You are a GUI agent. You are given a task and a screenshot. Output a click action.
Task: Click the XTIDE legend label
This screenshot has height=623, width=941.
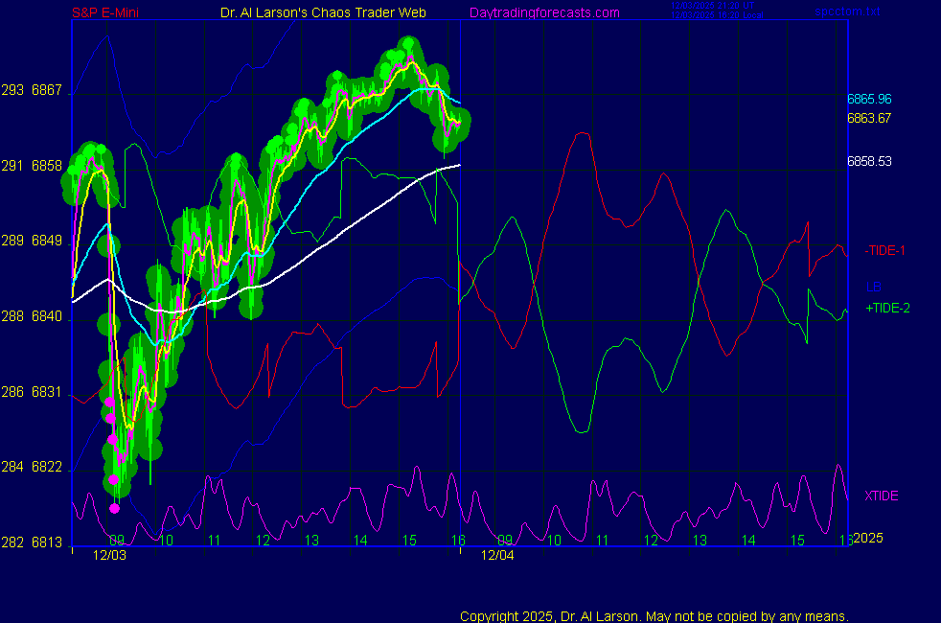point(882,496)
